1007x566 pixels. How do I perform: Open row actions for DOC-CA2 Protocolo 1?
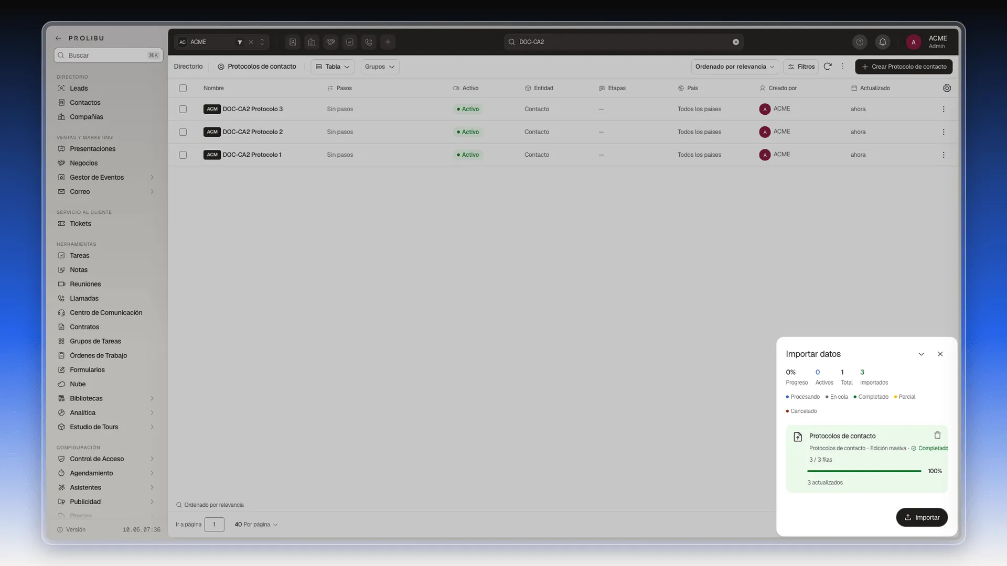[944, 155]
